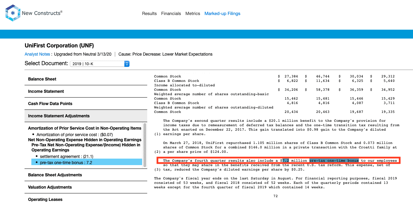Click the '19,335' diluted shares value

click(387, 112)
